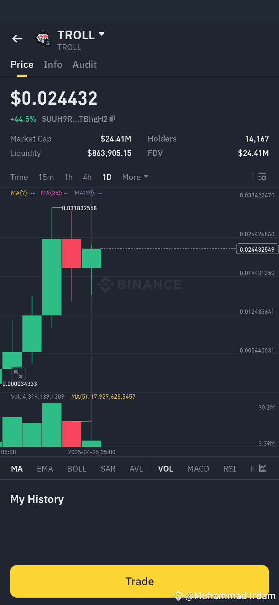Tap the red candlestick body
Screen dimensions: 279x605
click(x=72, y=253)
